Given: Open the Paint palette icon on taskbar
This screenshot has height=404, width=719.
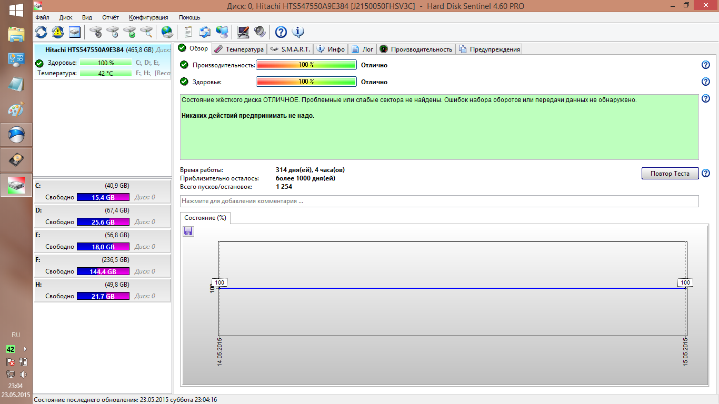Looking at the screenshot, I should 16,110.
